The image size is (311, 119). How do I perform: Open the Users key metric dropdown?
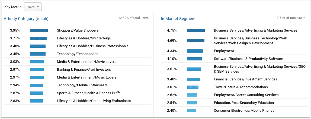tap(33, 7)
